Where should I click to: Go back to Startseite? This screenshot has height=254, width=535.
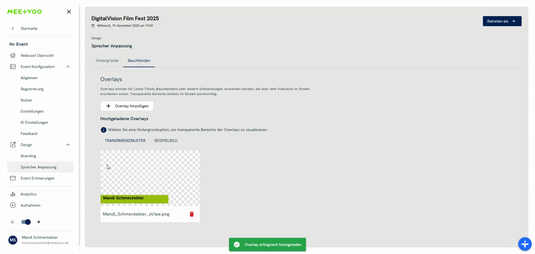[x=29, y=29]
